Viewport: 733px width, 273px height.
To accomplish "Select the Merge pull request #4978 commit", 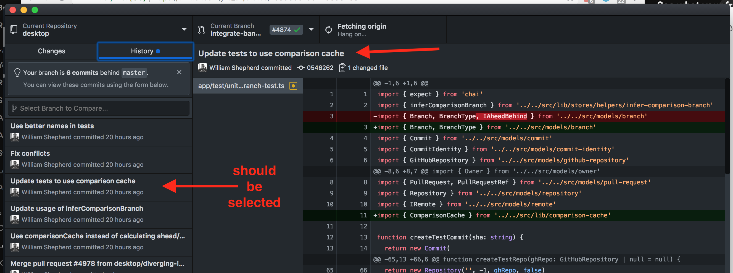I will pyautogui.click(x=98, y=265).
